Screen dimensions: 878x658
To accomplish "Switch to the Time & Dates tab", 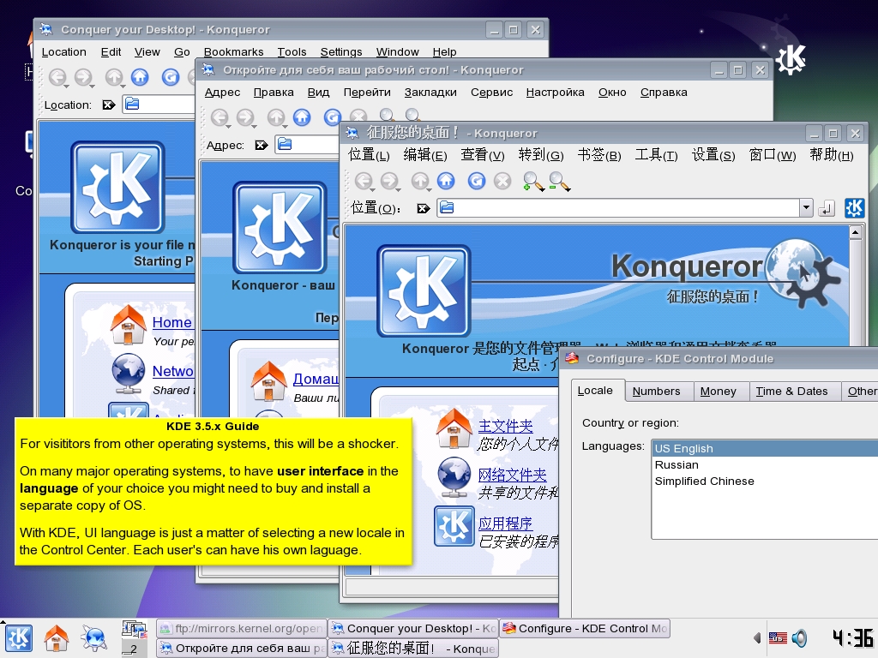I will [x=791, y=392].
